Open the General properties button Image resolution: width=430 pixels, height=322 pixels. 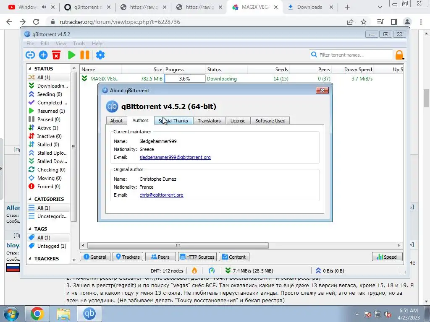pyautogui.click(x=95, y=257)
